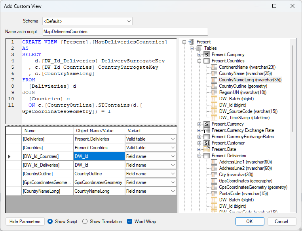
Task: Select the GpsCoordinatesGeometry value cell
Action: [99, 182]
